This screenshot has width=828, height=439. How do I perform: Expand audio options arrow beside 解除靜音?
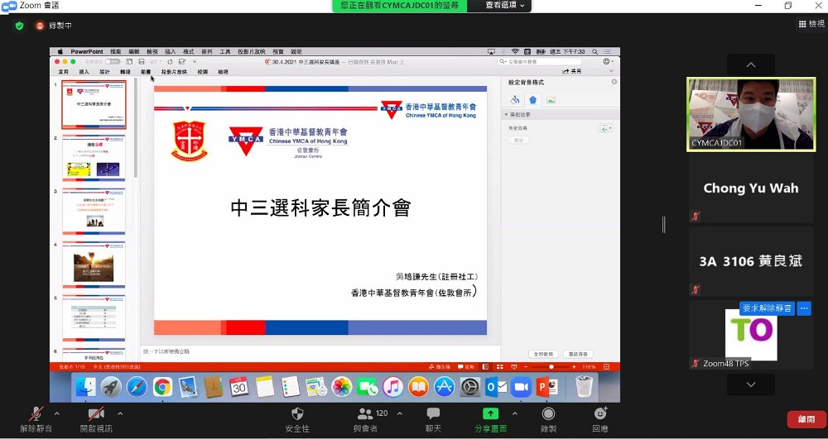(x=56, y=413)
